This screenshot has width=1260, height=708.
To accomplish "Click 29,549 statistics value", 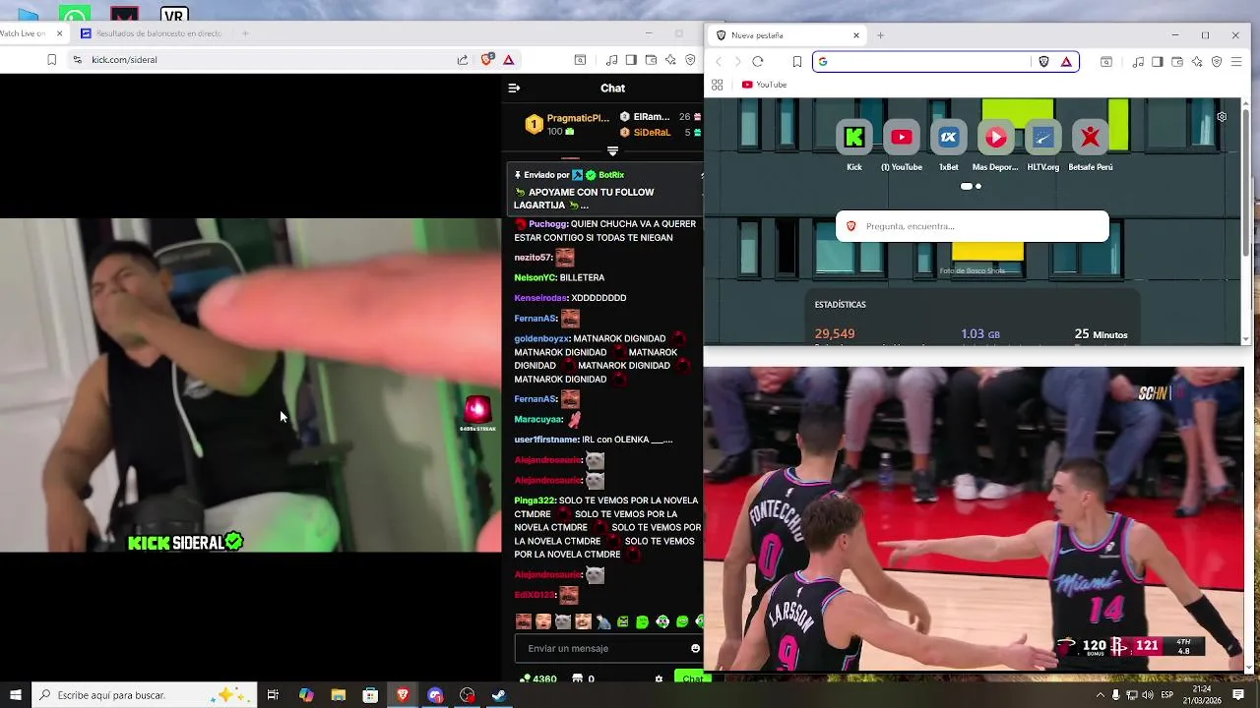I will tap(835, 334).
